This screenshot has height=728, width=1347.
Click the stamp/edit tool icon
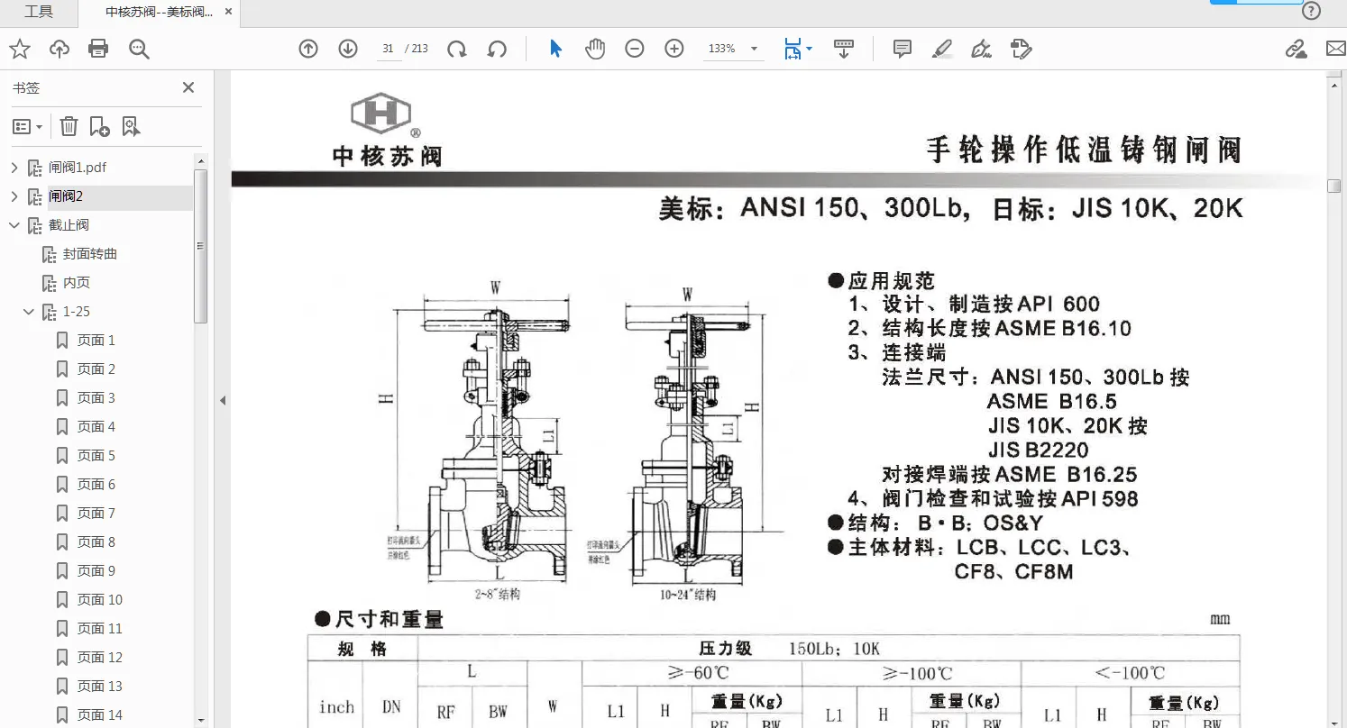pos(1021,49)
